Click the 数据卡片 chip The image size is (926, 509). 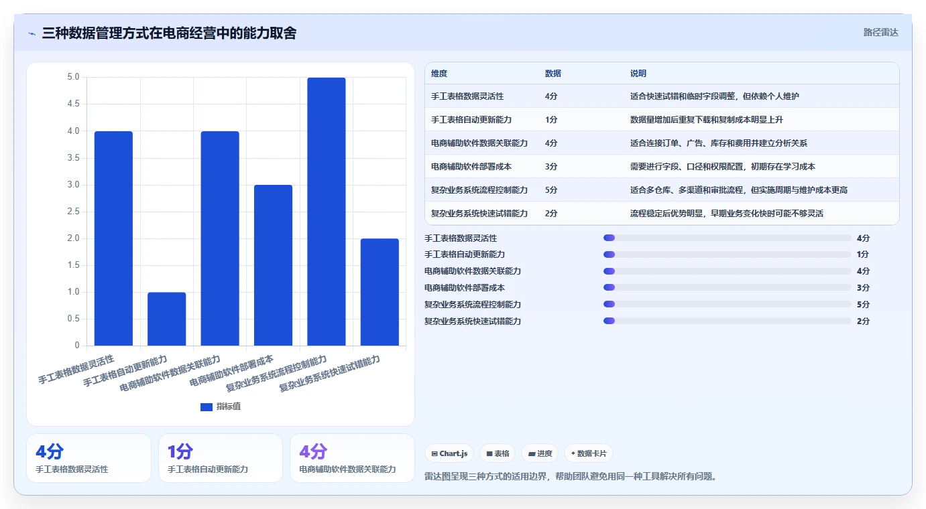[x=589, y=453]
